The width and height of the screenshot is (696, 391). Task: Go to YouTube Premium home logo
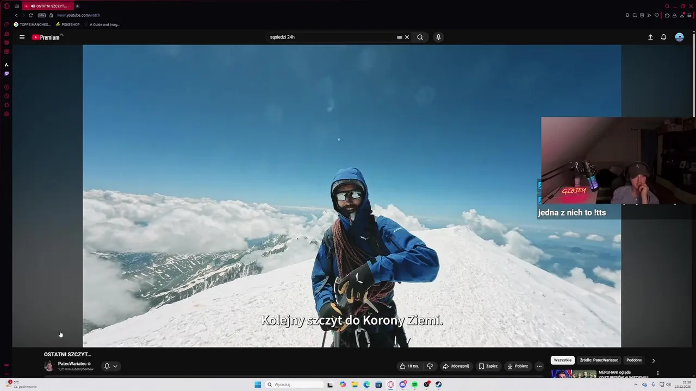coord(46,37)
